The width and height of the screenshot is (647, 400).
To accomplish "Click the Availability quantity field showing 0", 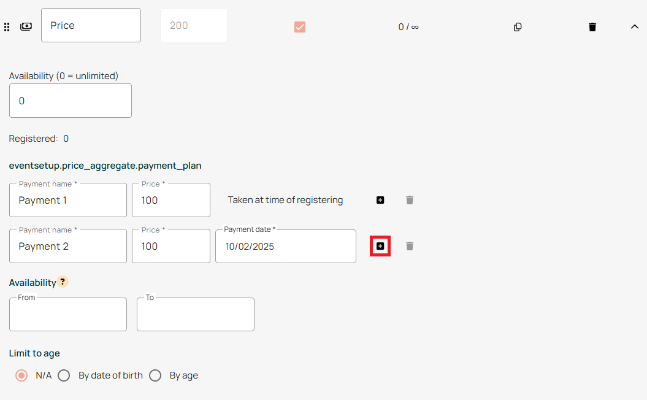I will click(71, 101).
